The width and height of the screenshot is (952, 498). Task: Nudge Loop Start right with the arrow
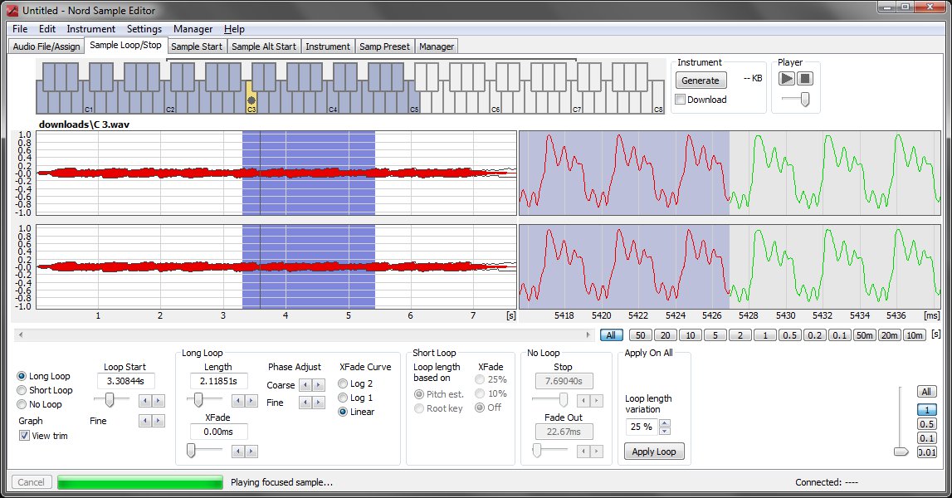click(x=159, y=401)
